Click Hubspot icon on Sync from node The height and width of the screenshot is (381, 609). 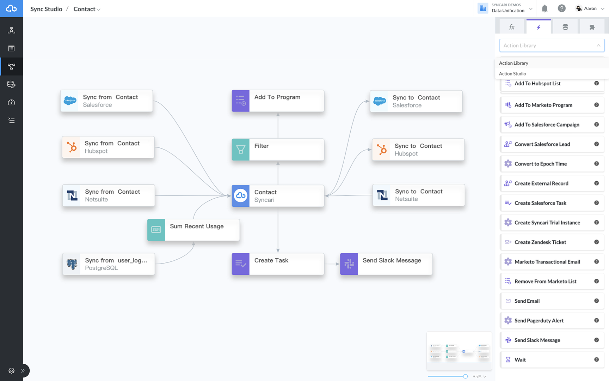(x=71, y=147)
